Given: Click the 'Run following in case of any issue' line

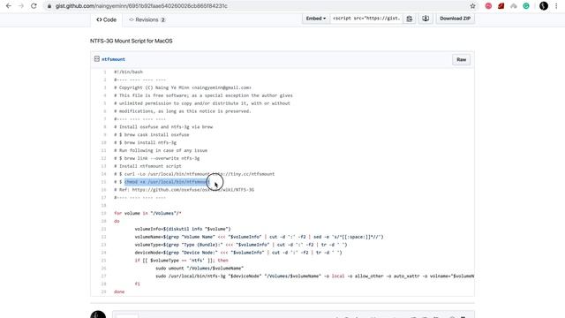Looking at the screenshot, I should [x=161, y=150].
